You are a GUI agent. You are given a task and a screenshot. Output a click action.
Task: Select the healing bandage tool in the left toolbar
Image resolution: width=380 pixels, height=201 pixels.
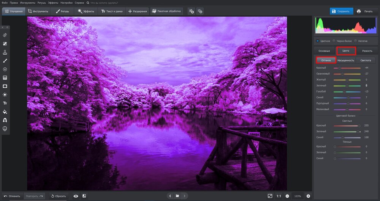pos(5,44)
